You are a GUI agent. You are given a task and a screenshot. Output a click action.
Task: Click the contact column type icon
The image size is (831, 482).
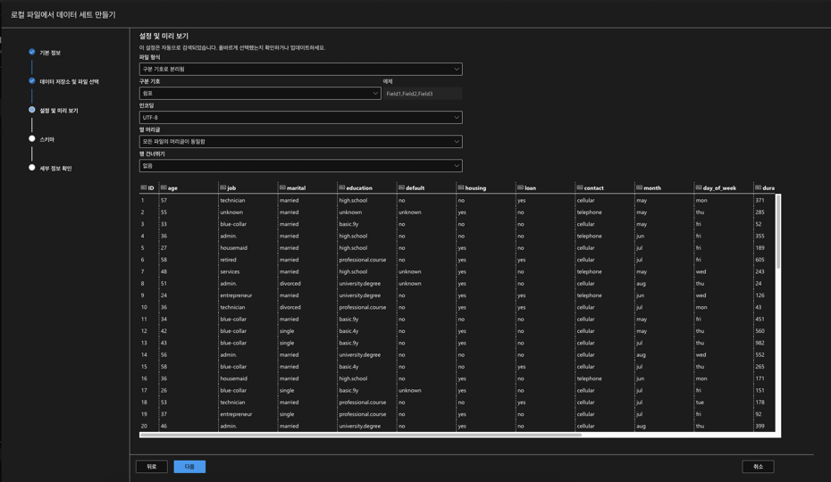coord(580,187)
